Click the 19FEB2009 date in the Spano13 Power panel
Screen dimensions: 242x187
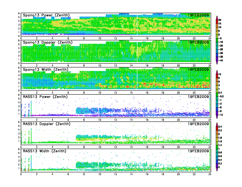click(x=198, y=16)
